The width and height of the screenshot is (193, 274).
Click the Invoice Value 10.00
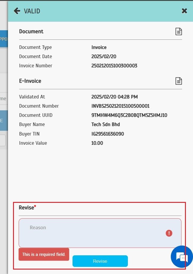tap(97, 143)
